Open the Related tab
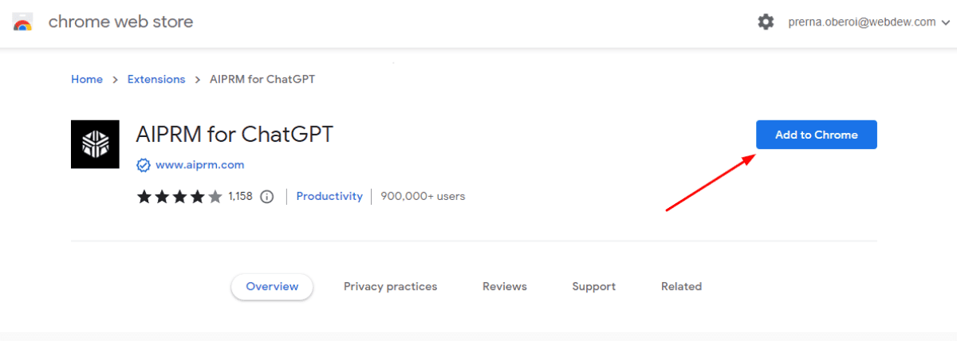Viewport: 957px width, 341px height. pyautogui.click(x=681, y=287)
